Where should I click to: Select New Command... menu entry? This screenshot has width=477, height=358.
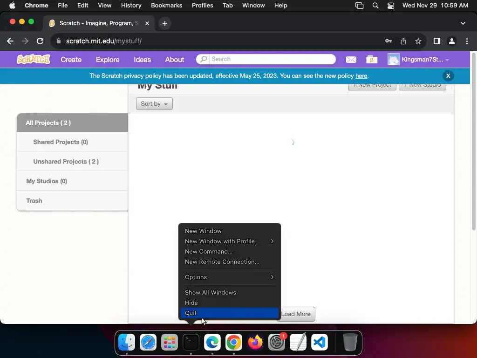pos(229,251)
